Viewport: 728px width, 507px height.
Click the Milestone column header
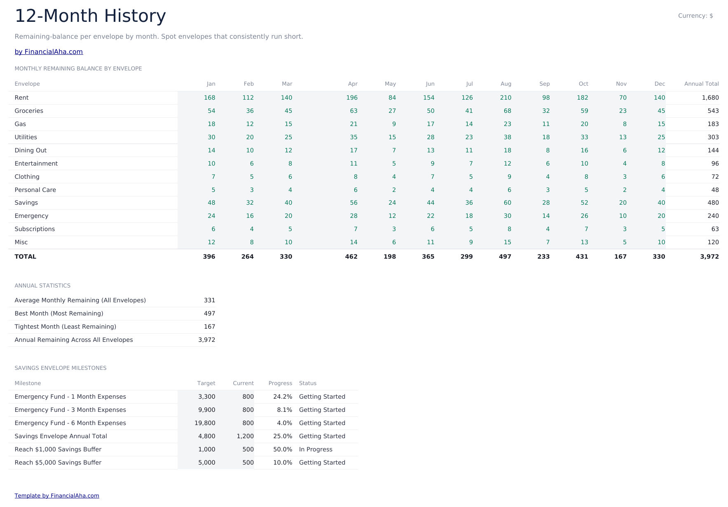[28, 383]
